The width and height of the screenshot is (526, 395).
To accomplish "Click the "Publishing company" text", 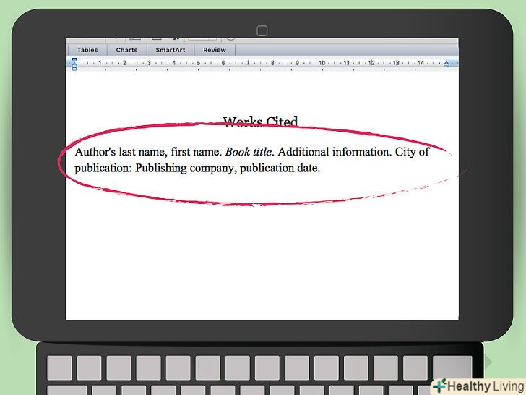I will (184, 168).
